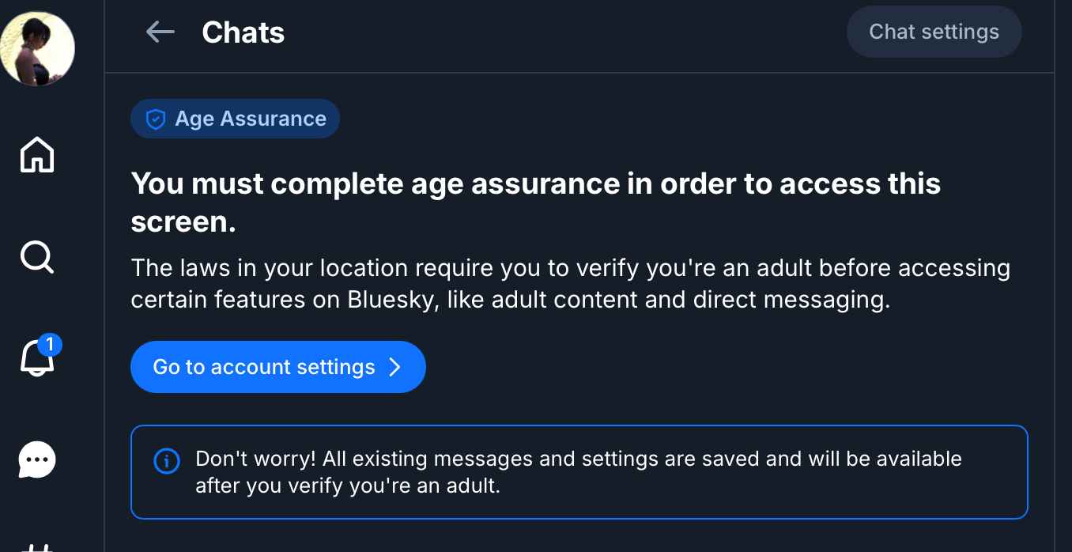The image size is (1072, 552).
Task: Open Chat settings
Action: [934, 32]
